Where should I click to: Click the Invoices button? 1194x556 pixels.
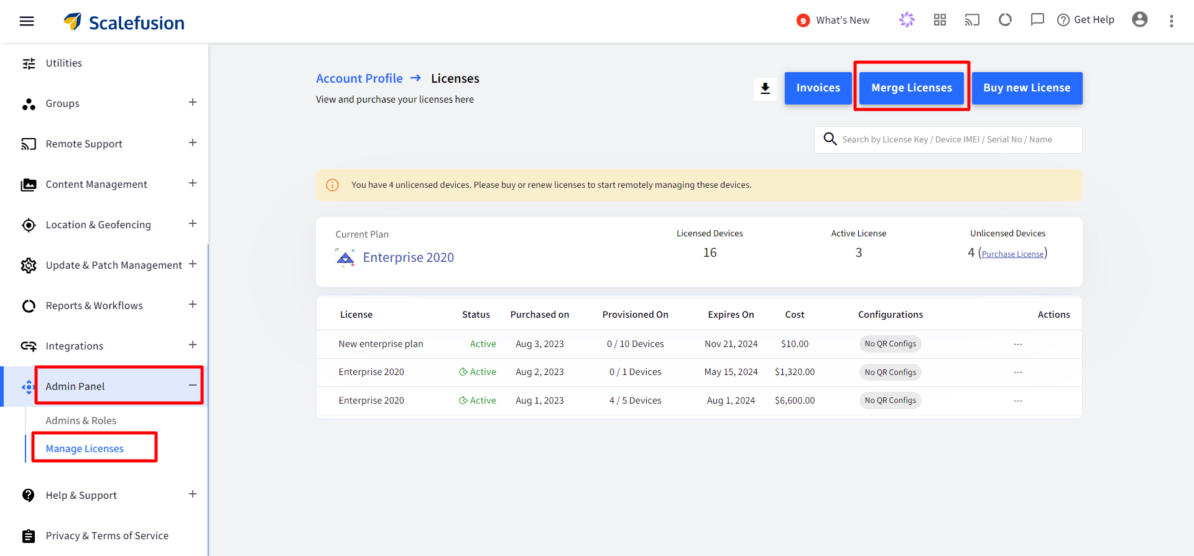tap(818, 88)
